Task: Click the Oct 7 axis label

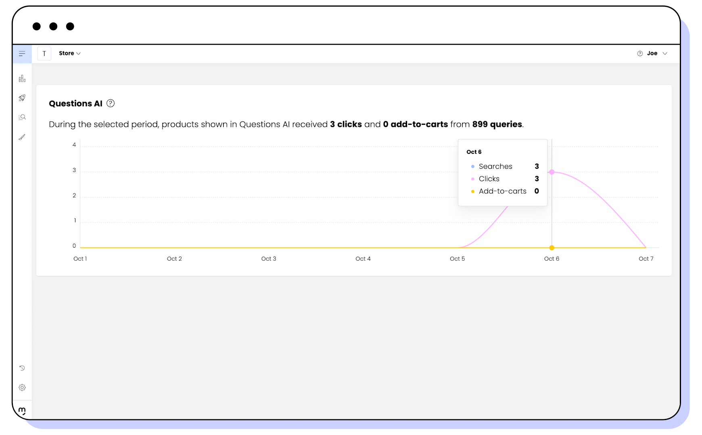Action: [646, 259]
